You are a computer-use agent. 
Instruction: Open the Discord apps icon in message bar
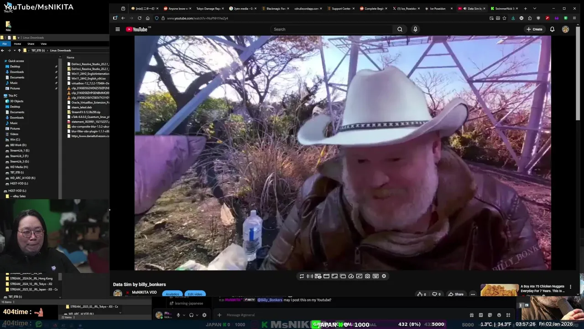pos(508,315)
